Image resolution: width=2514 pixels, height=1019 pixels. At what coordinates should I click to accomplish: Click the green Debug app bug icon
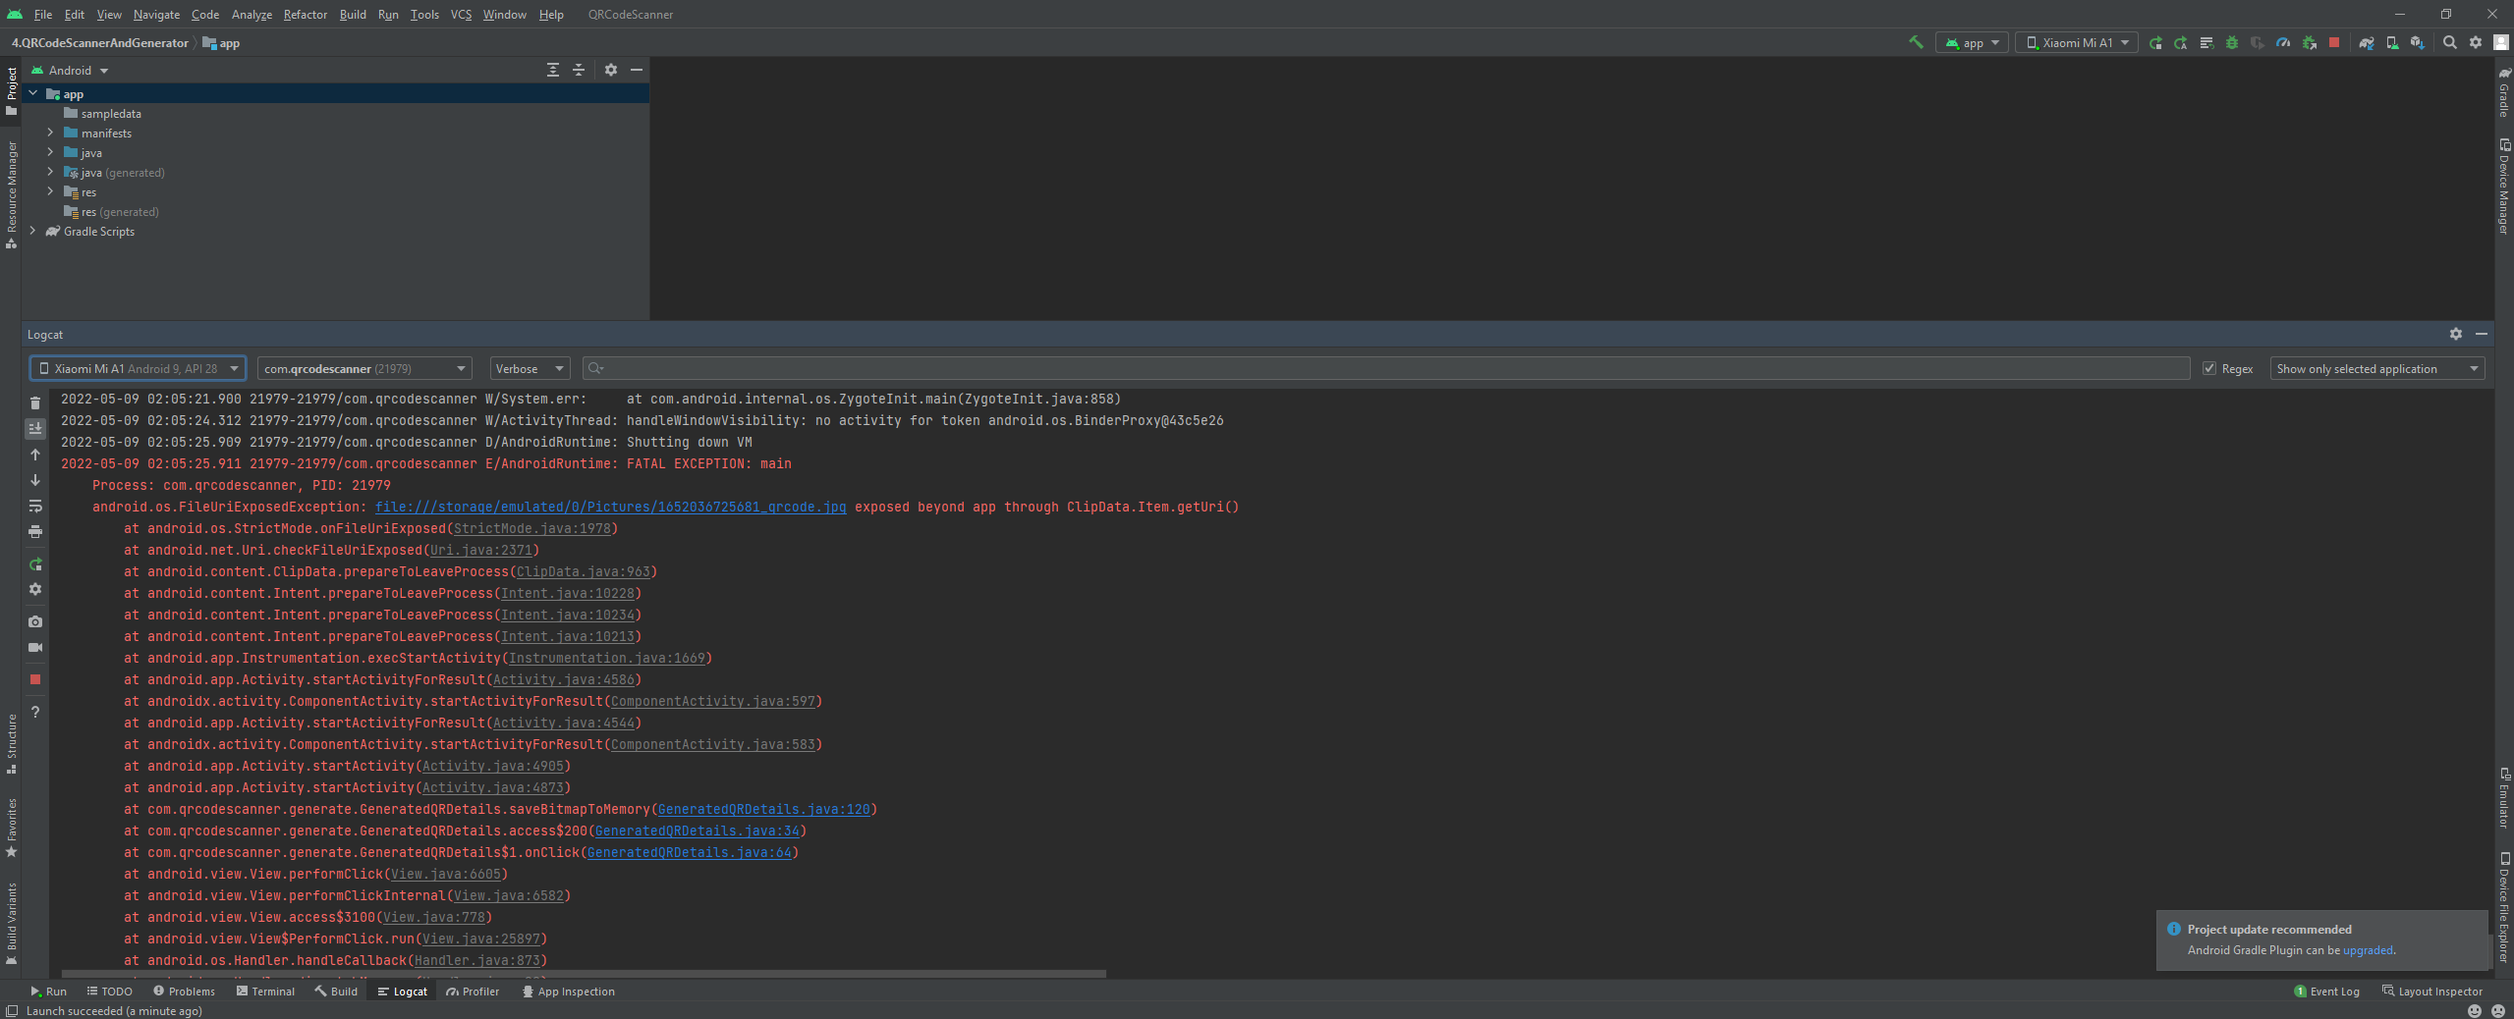pyautogui.click(x=2232, y=42)
